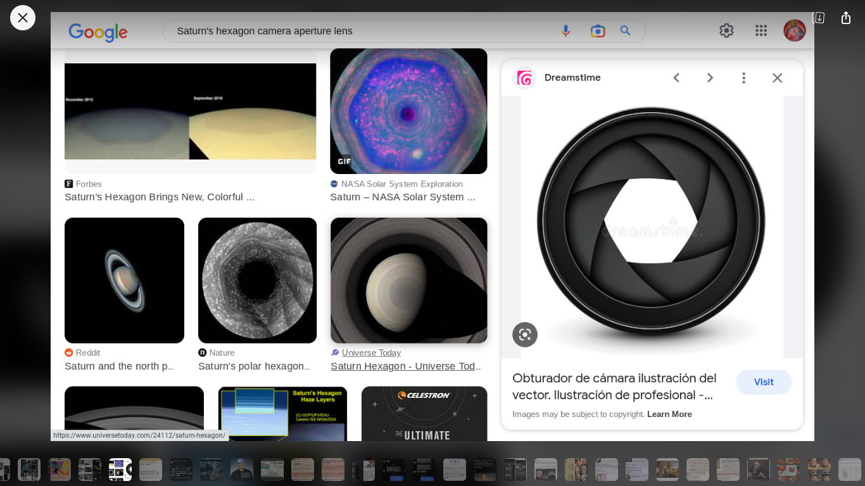Click the GIF badge on NASA image
Image resolution: width=865 pixels, height=486 pixels.
point(344,161)
